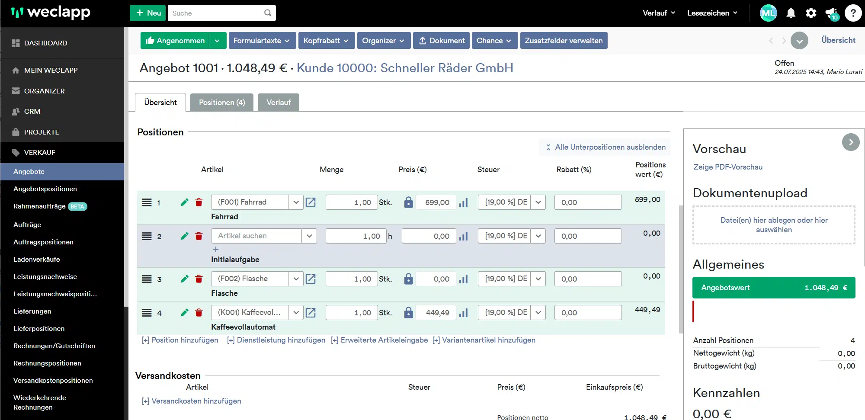Delete position 1 Fahrrad with trash icon
Screen dimensions: 865x420
199,202
